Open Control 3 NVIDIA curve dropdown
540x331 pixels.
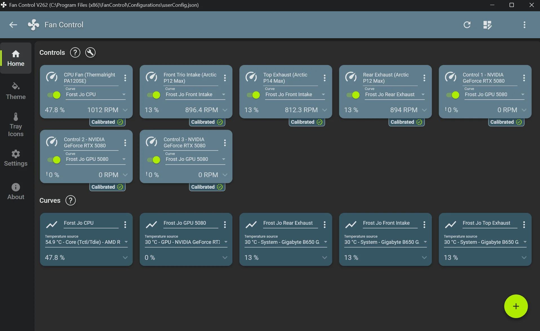[x=195, y=159]
